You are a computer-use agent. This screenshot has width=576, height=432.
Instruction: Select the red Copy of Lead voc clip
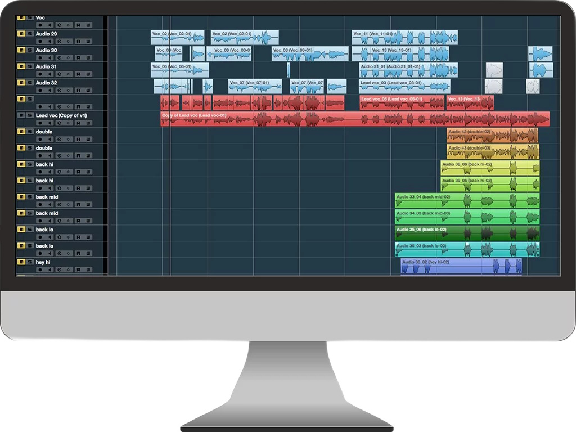coord(354,119)
